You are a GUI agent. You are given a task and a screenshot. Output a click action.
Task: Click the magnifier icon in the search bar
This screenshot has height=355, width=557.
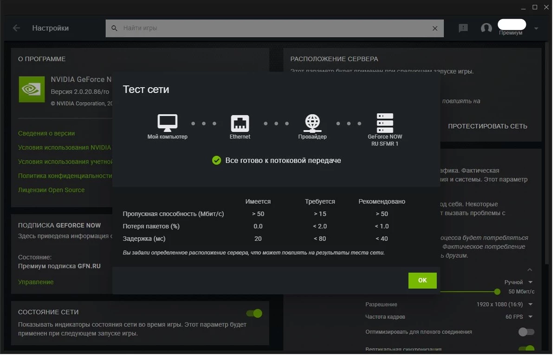(115, 28)
